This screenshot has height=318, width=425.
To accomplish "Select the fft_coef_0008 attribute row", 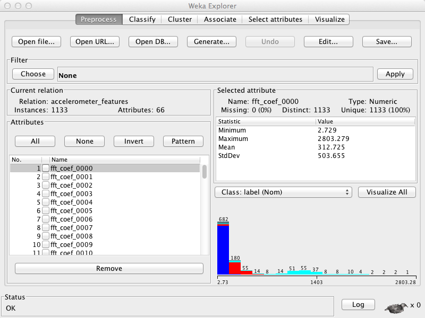I will (105, 236).
